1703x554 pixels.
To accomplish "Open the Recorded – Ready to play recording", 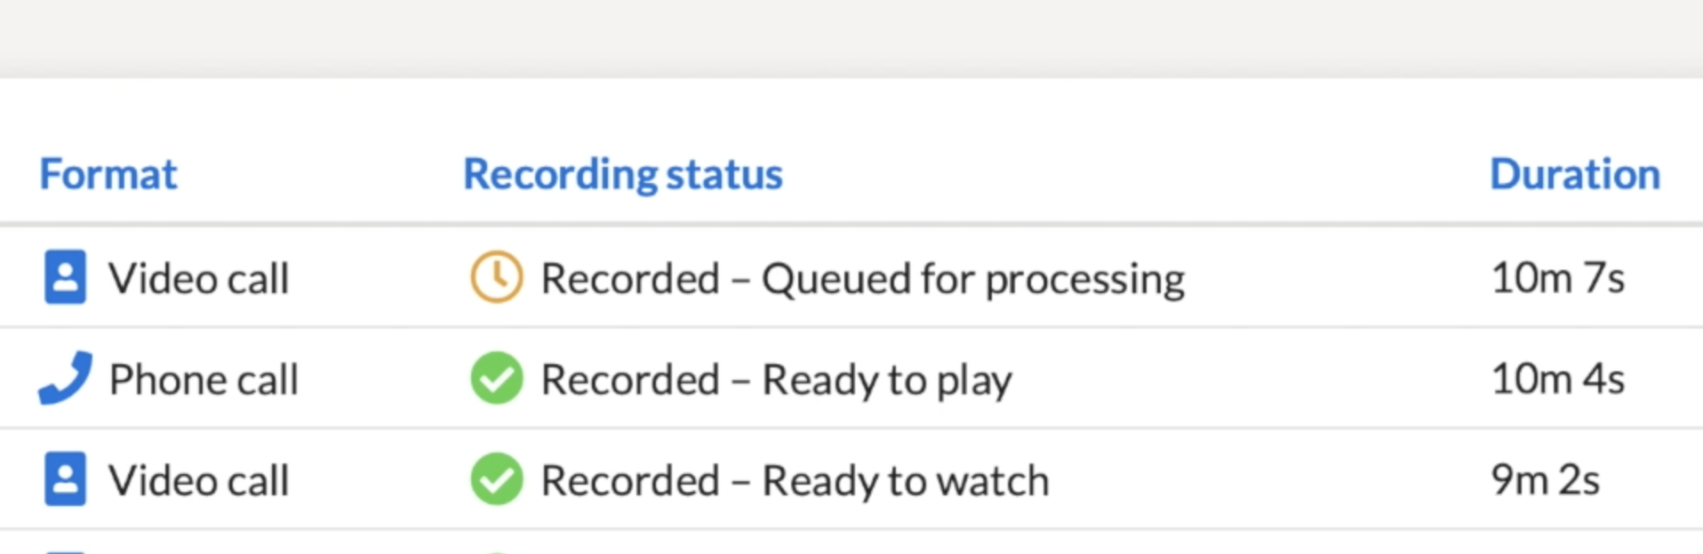I will [777, 380].
